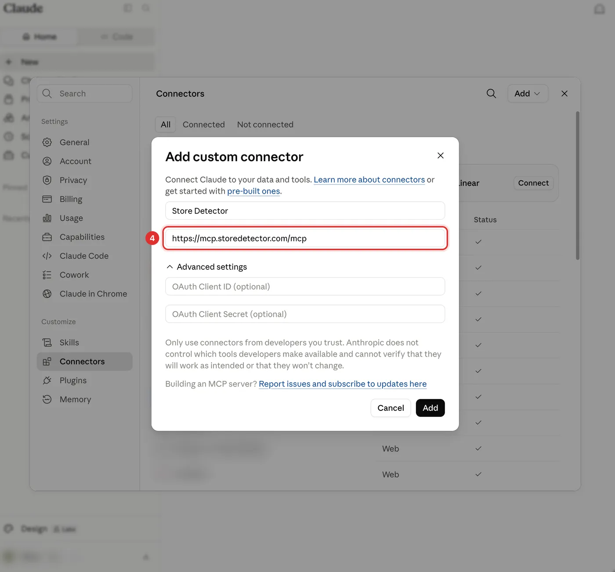Click the Claude Code brackets icon
This screenshot has width=615, height=572.
(47, 256)
